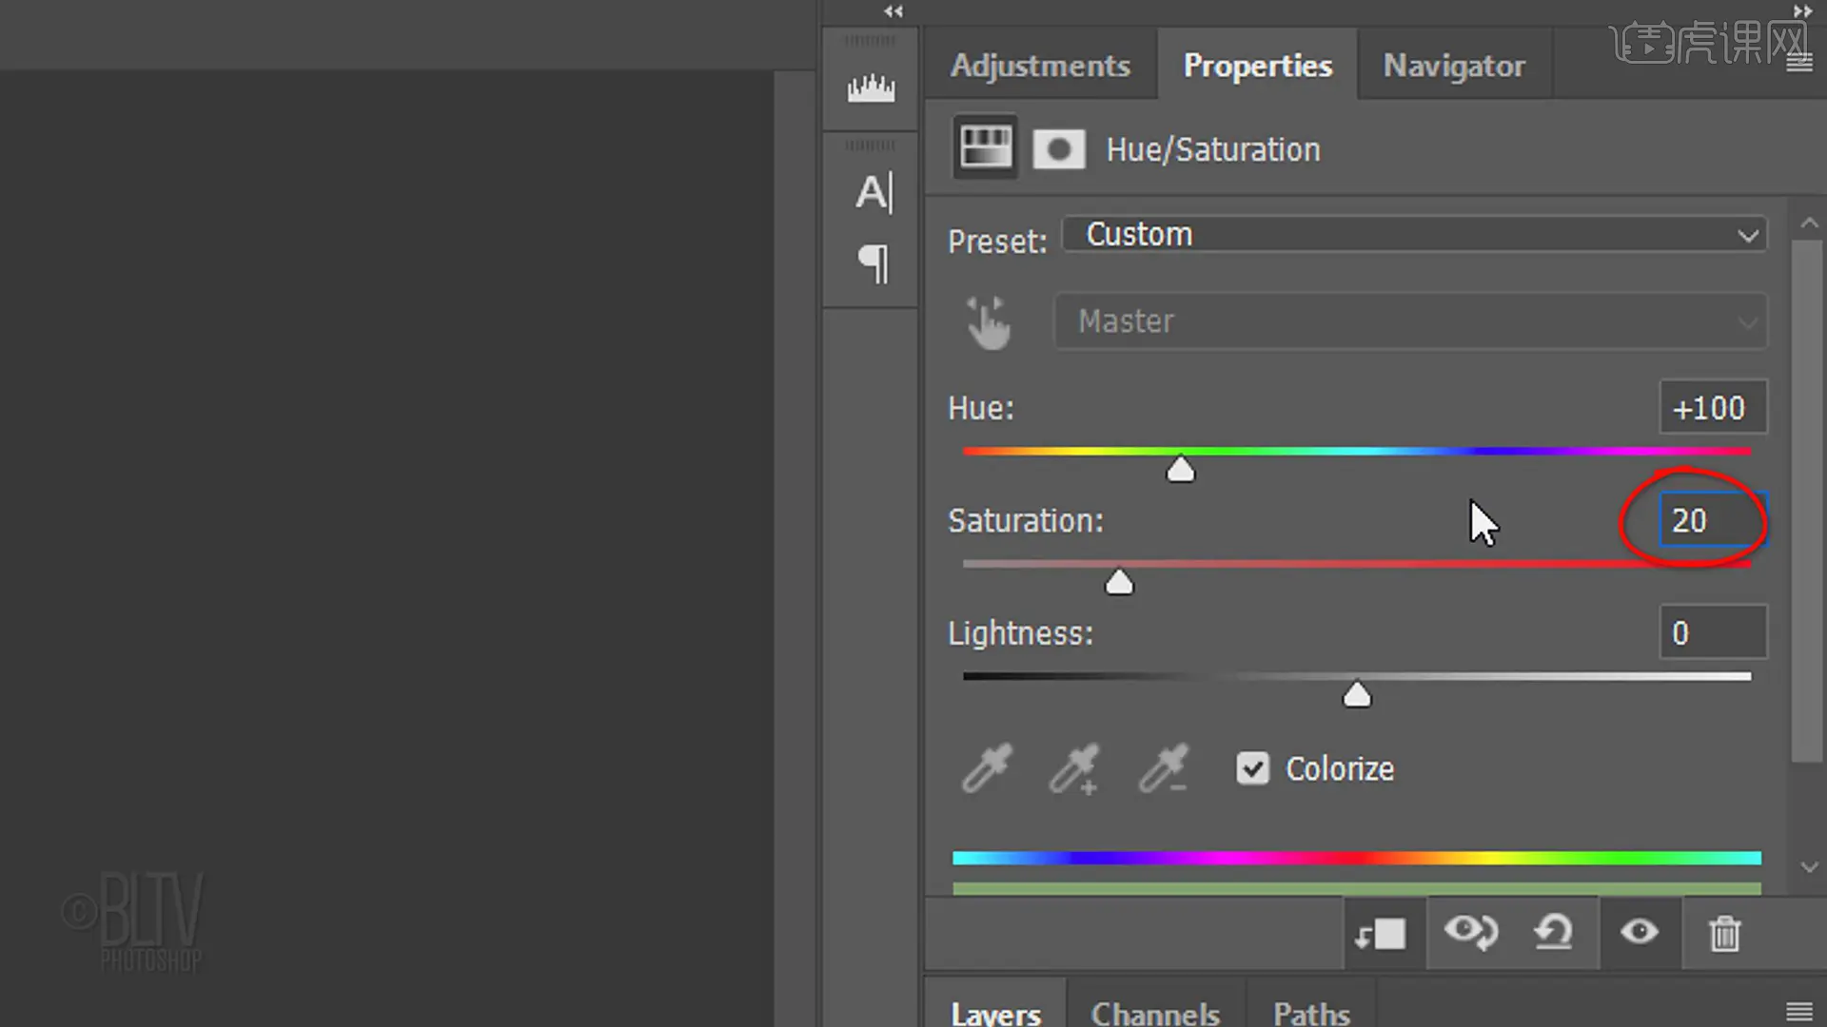Click the Hue/Saturation title text

1213,149
